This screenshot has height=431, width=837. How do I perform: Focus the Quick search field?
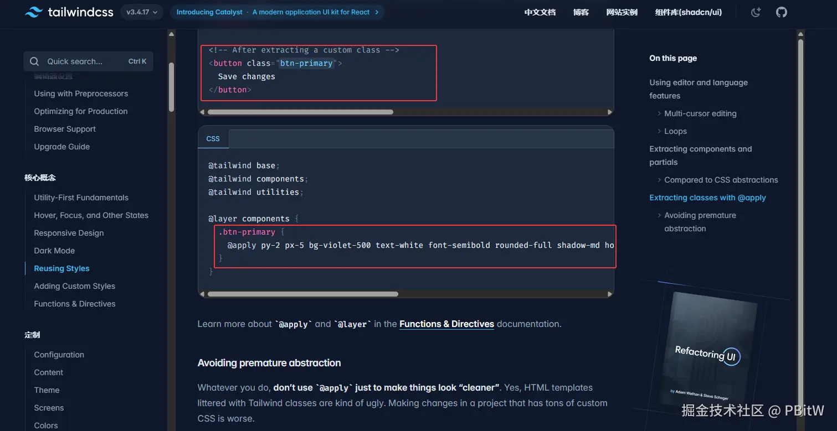click(88, 61)
